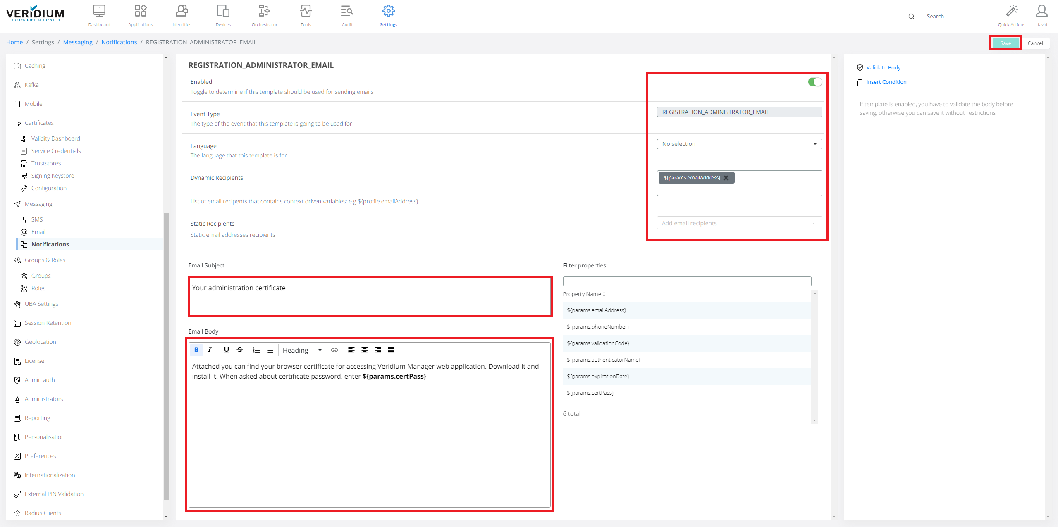
Task: Select Email under Messaging in sidebar
Action: [x=38, y=232]
